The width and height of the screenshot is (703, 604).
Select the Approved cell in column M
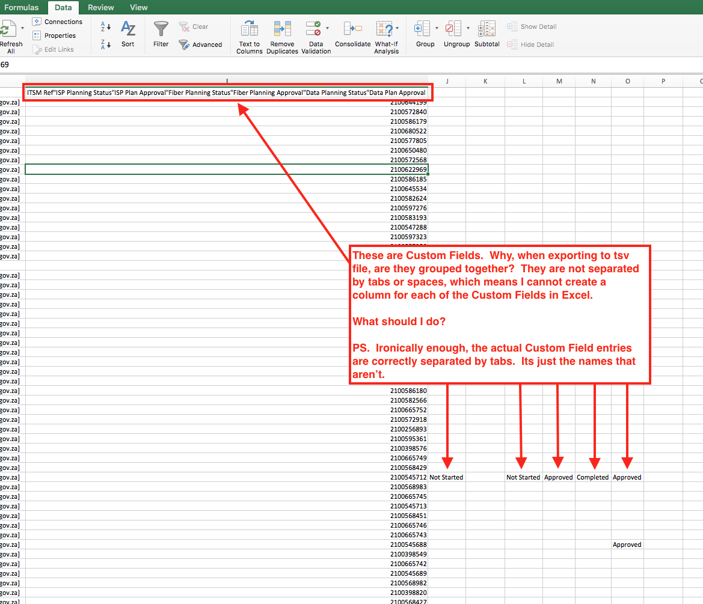[559, 477]
